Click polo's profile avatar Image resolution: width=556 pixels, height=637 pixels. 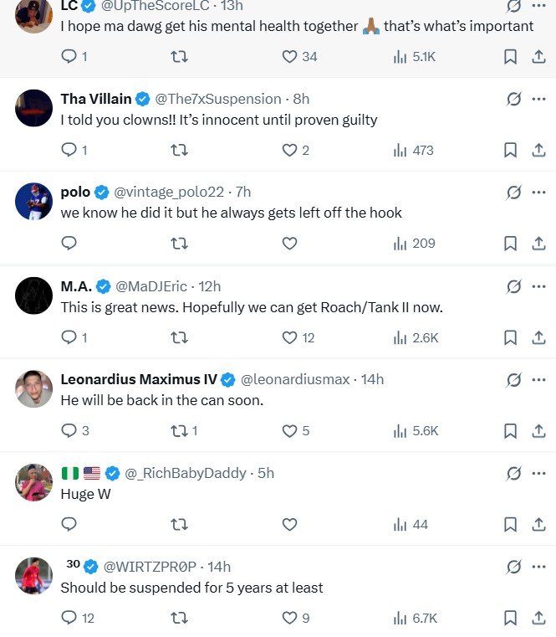[x=34, y=202]
